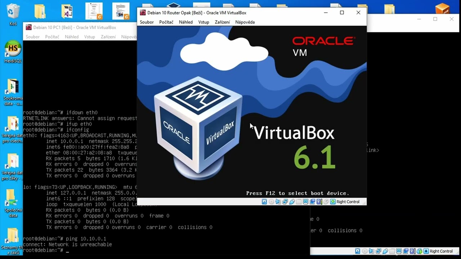Minimize the Router Opak VM window

coord(326,13)
